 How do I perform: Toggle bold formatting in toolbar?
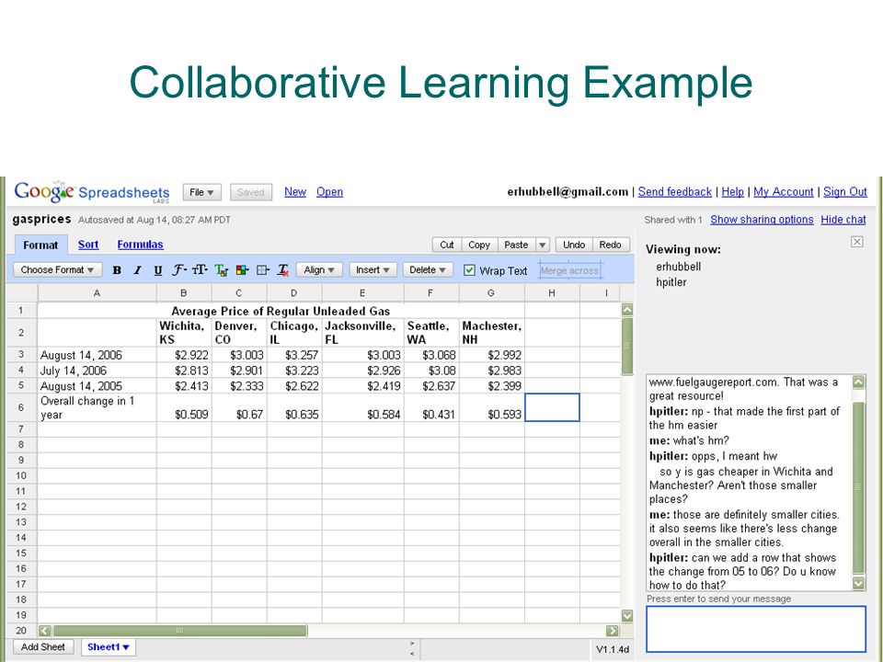pyautogui.click(x=117, y=270)
